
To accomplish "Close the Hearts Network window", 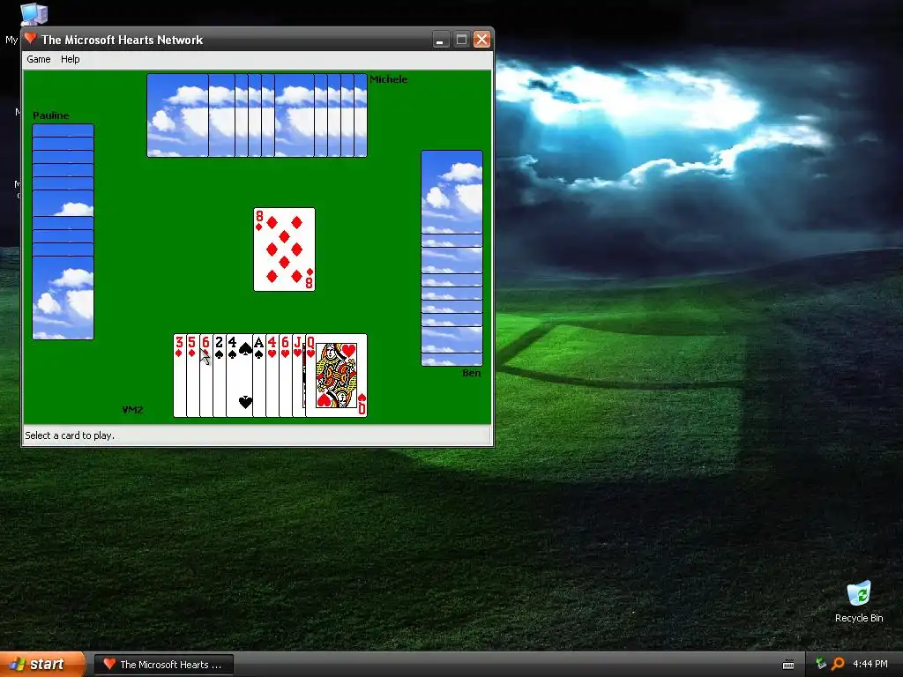I will point(482,40).
